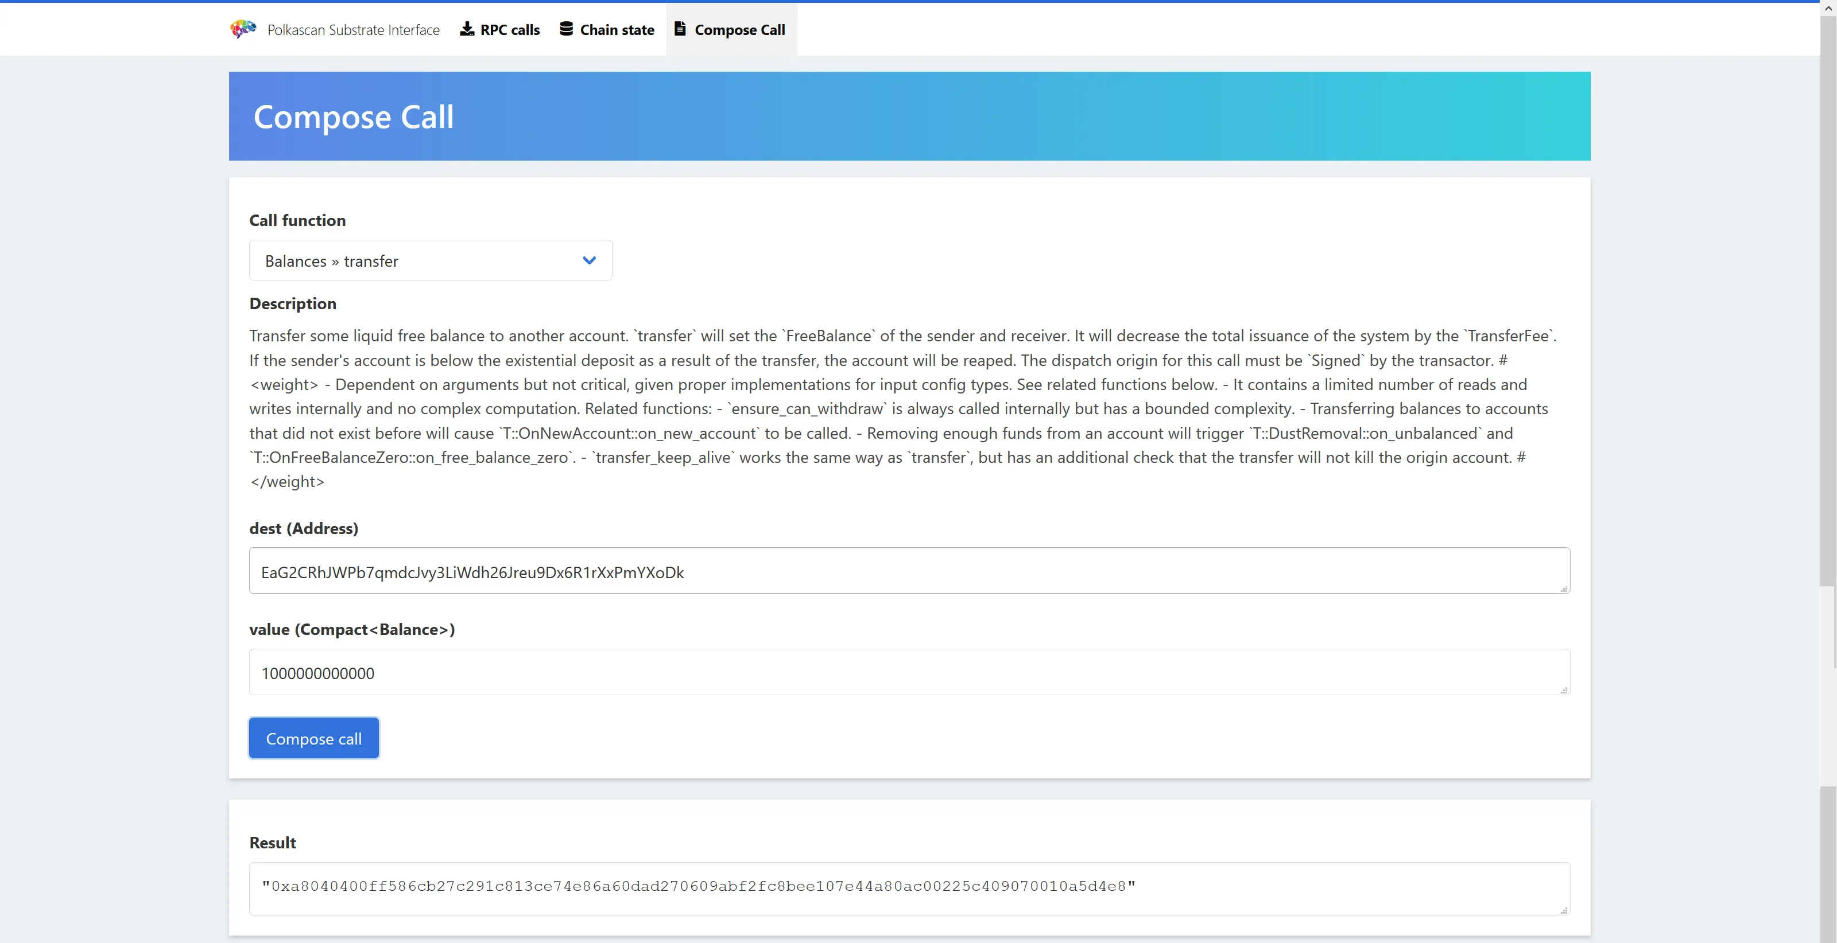Click the Polkascan colorful logo icon
The image size is (1837, 943).
click(243, 29)
